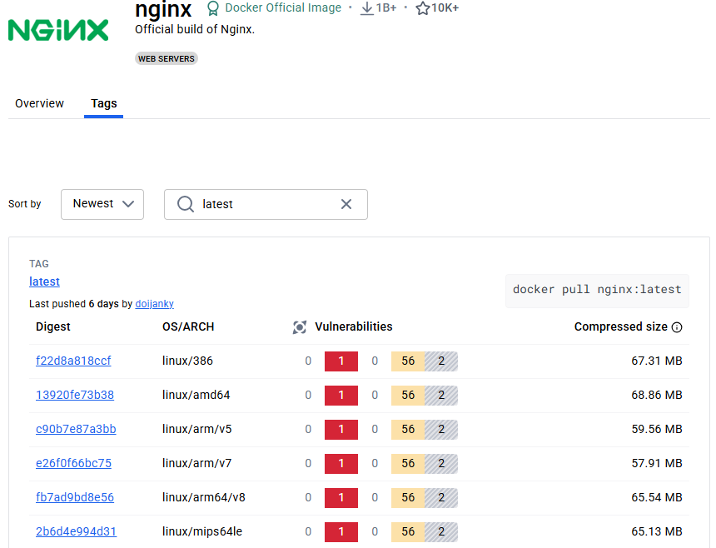
Task: Click the 1B+ downloads count
Action: [x=385, y=7]
